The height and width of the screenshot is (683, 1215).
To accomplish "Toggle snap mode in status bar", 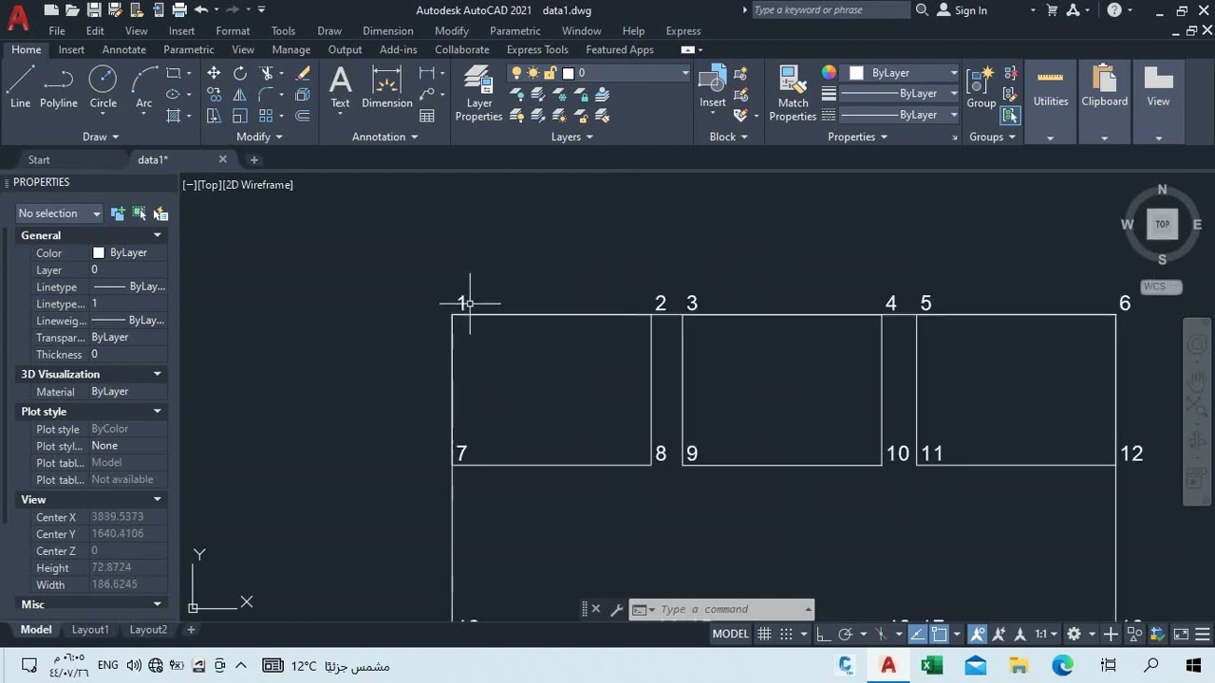I will pyautogui.click(x=787, y=634).
